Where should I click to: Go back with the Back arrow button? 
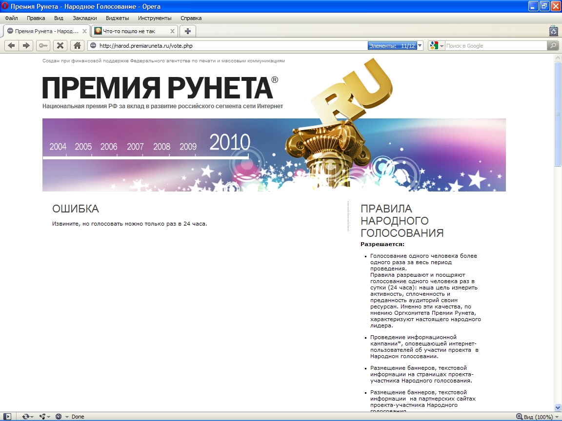12,45
